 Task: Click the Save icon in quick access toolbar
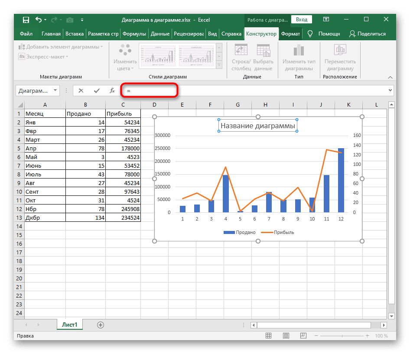26,20
